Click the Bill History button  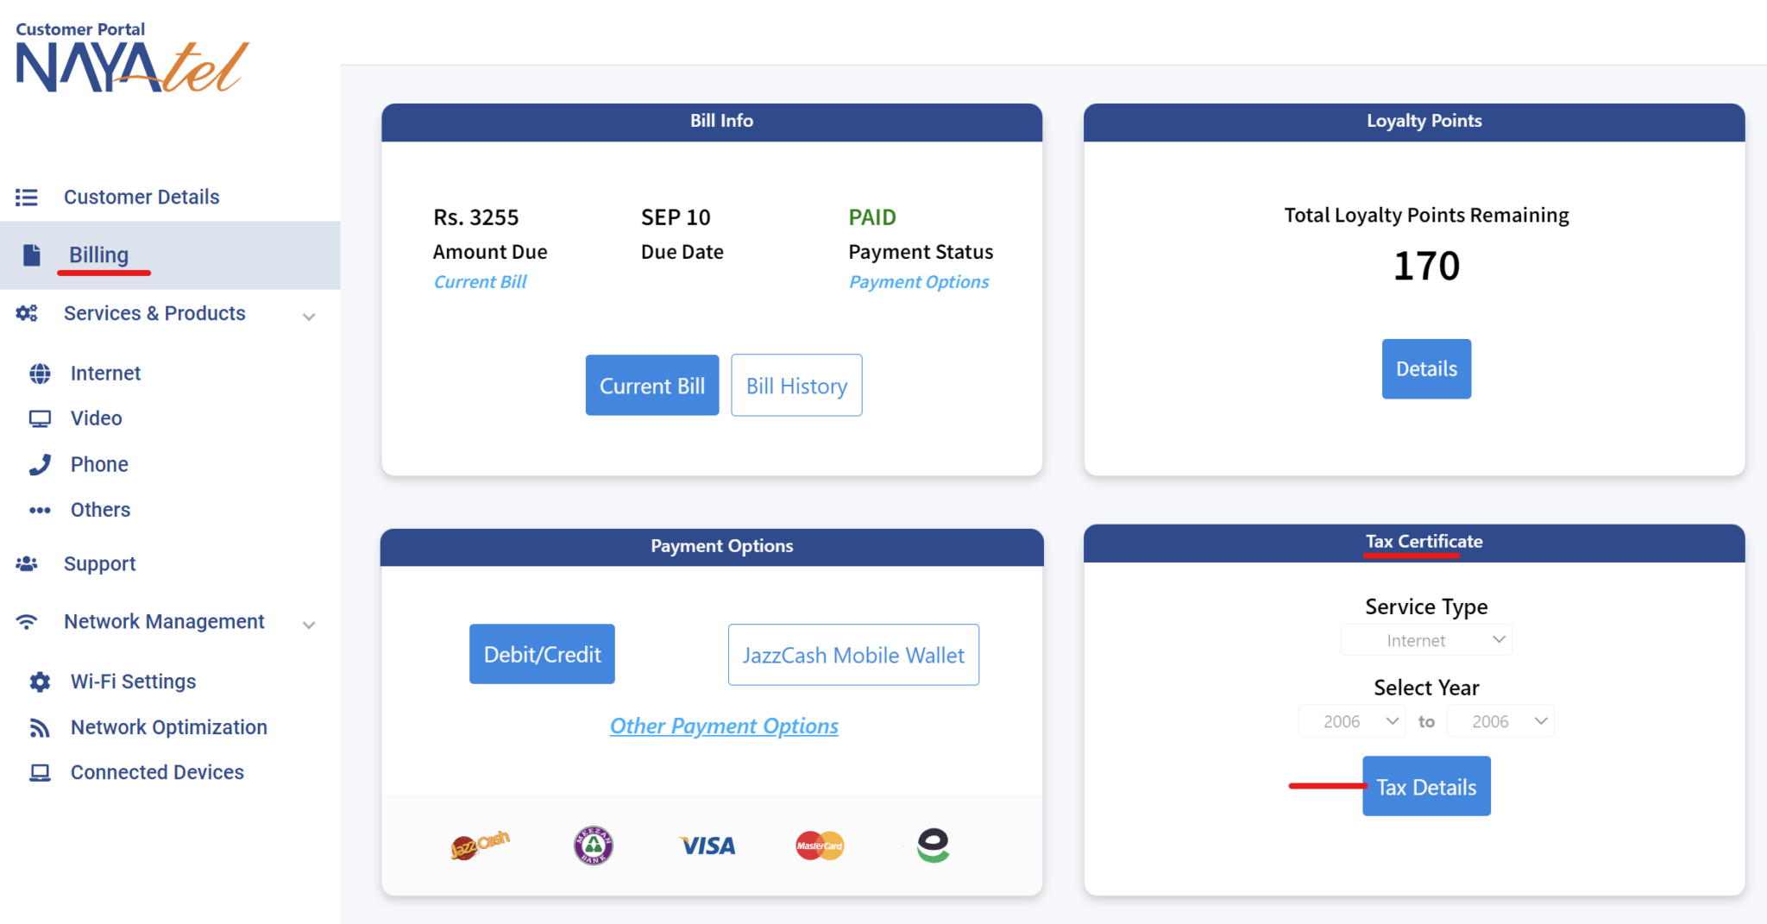(x=796, y=386)
